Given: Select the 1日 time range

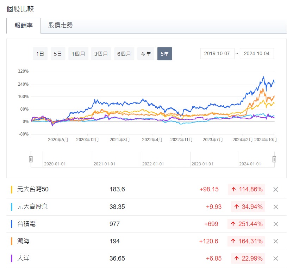Looking at the screenshot, I should point(40,54).
